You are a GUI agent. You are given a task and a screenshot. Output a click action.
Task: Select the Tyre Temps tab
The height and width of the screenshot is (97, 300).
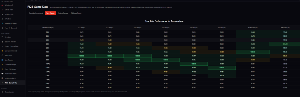coord(50,13)
